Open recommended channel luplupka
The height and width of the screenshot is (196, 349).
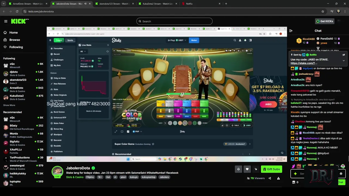pyautogui.click(x=23, y=183)
